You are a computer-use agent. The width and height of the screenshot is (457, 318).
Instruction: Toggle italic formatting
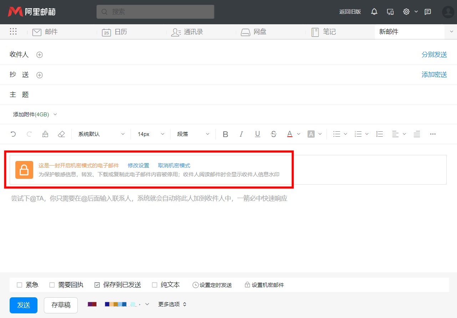(242, 134)
